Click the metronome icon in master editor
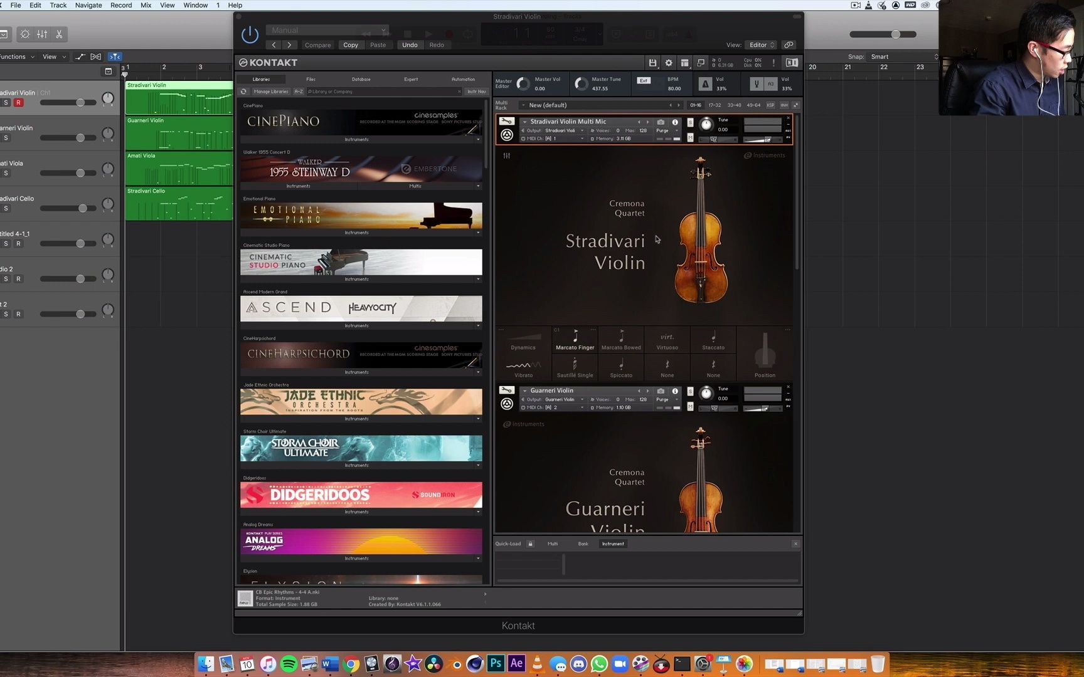1084x677 pixels. pyautogui.click(x=705, y=84)
